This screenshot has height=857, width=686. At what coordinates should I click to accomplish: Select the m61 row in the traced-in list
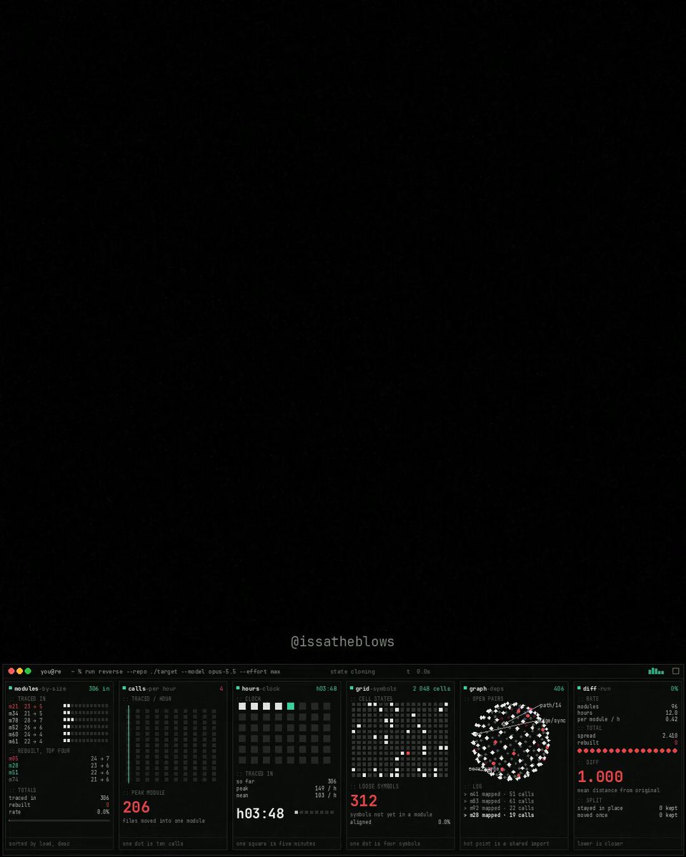click(x=59, y=741)
